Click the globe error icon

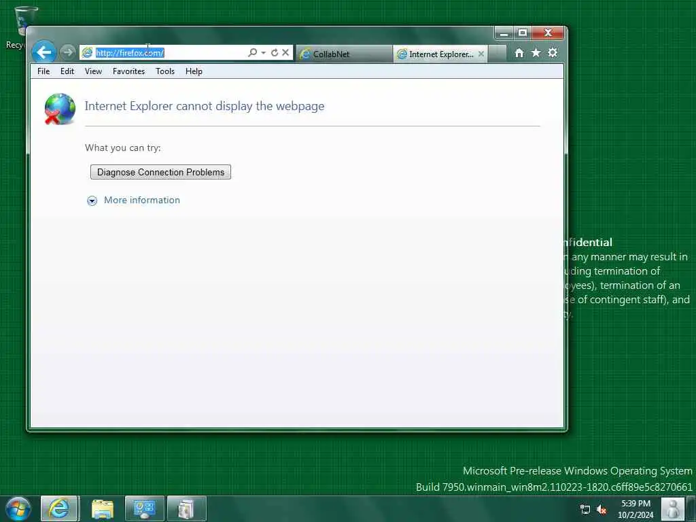click(x=60, y=109)
